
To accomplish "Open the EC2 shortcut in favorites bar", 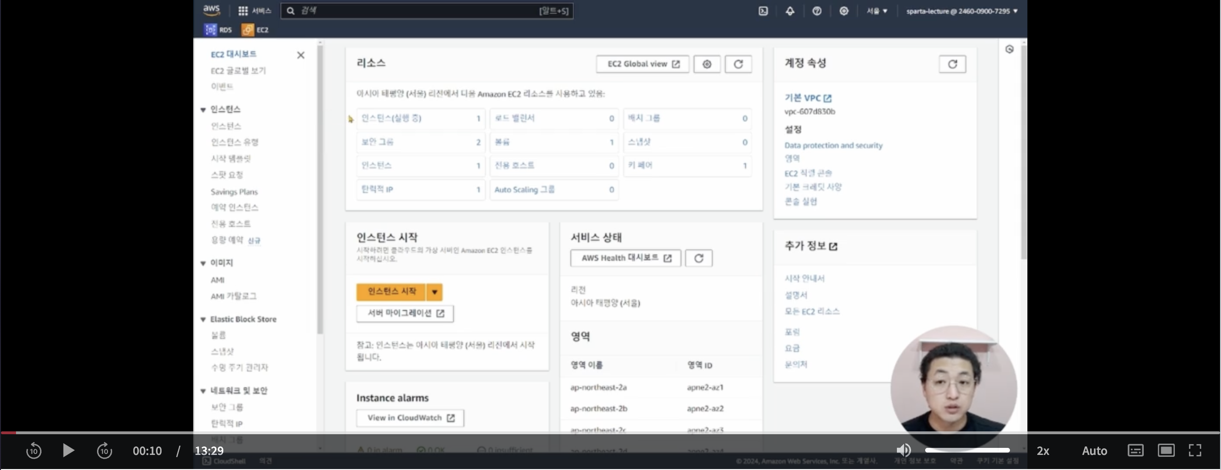I will (x=255, y=30).
